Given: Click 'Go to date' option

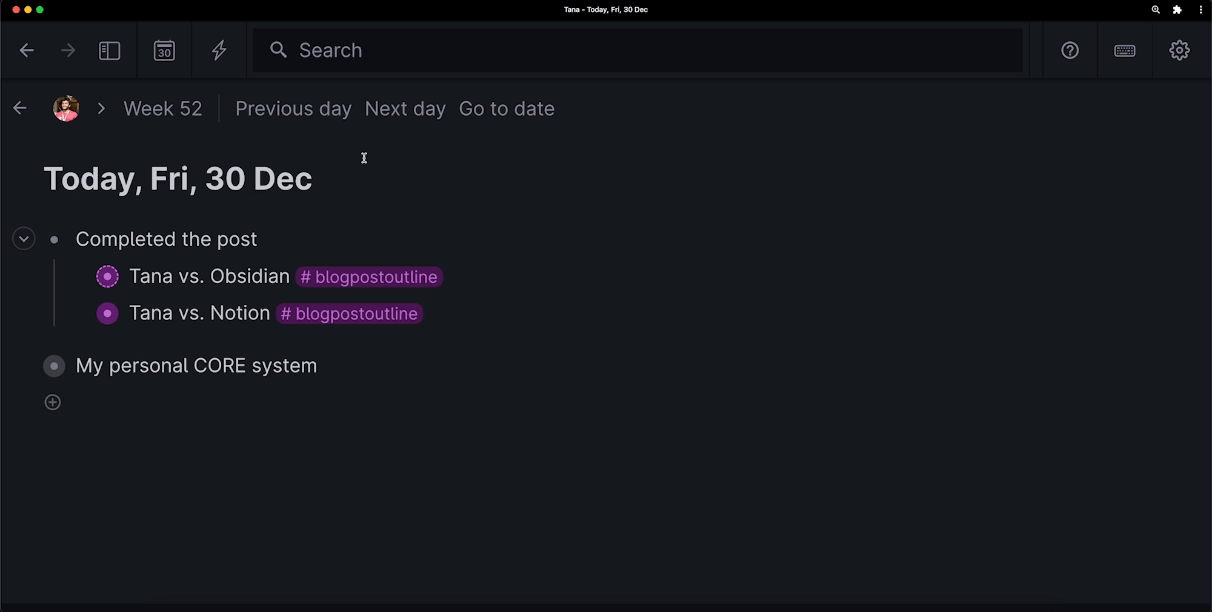Looking at the screenshot, I should (507, 108).
